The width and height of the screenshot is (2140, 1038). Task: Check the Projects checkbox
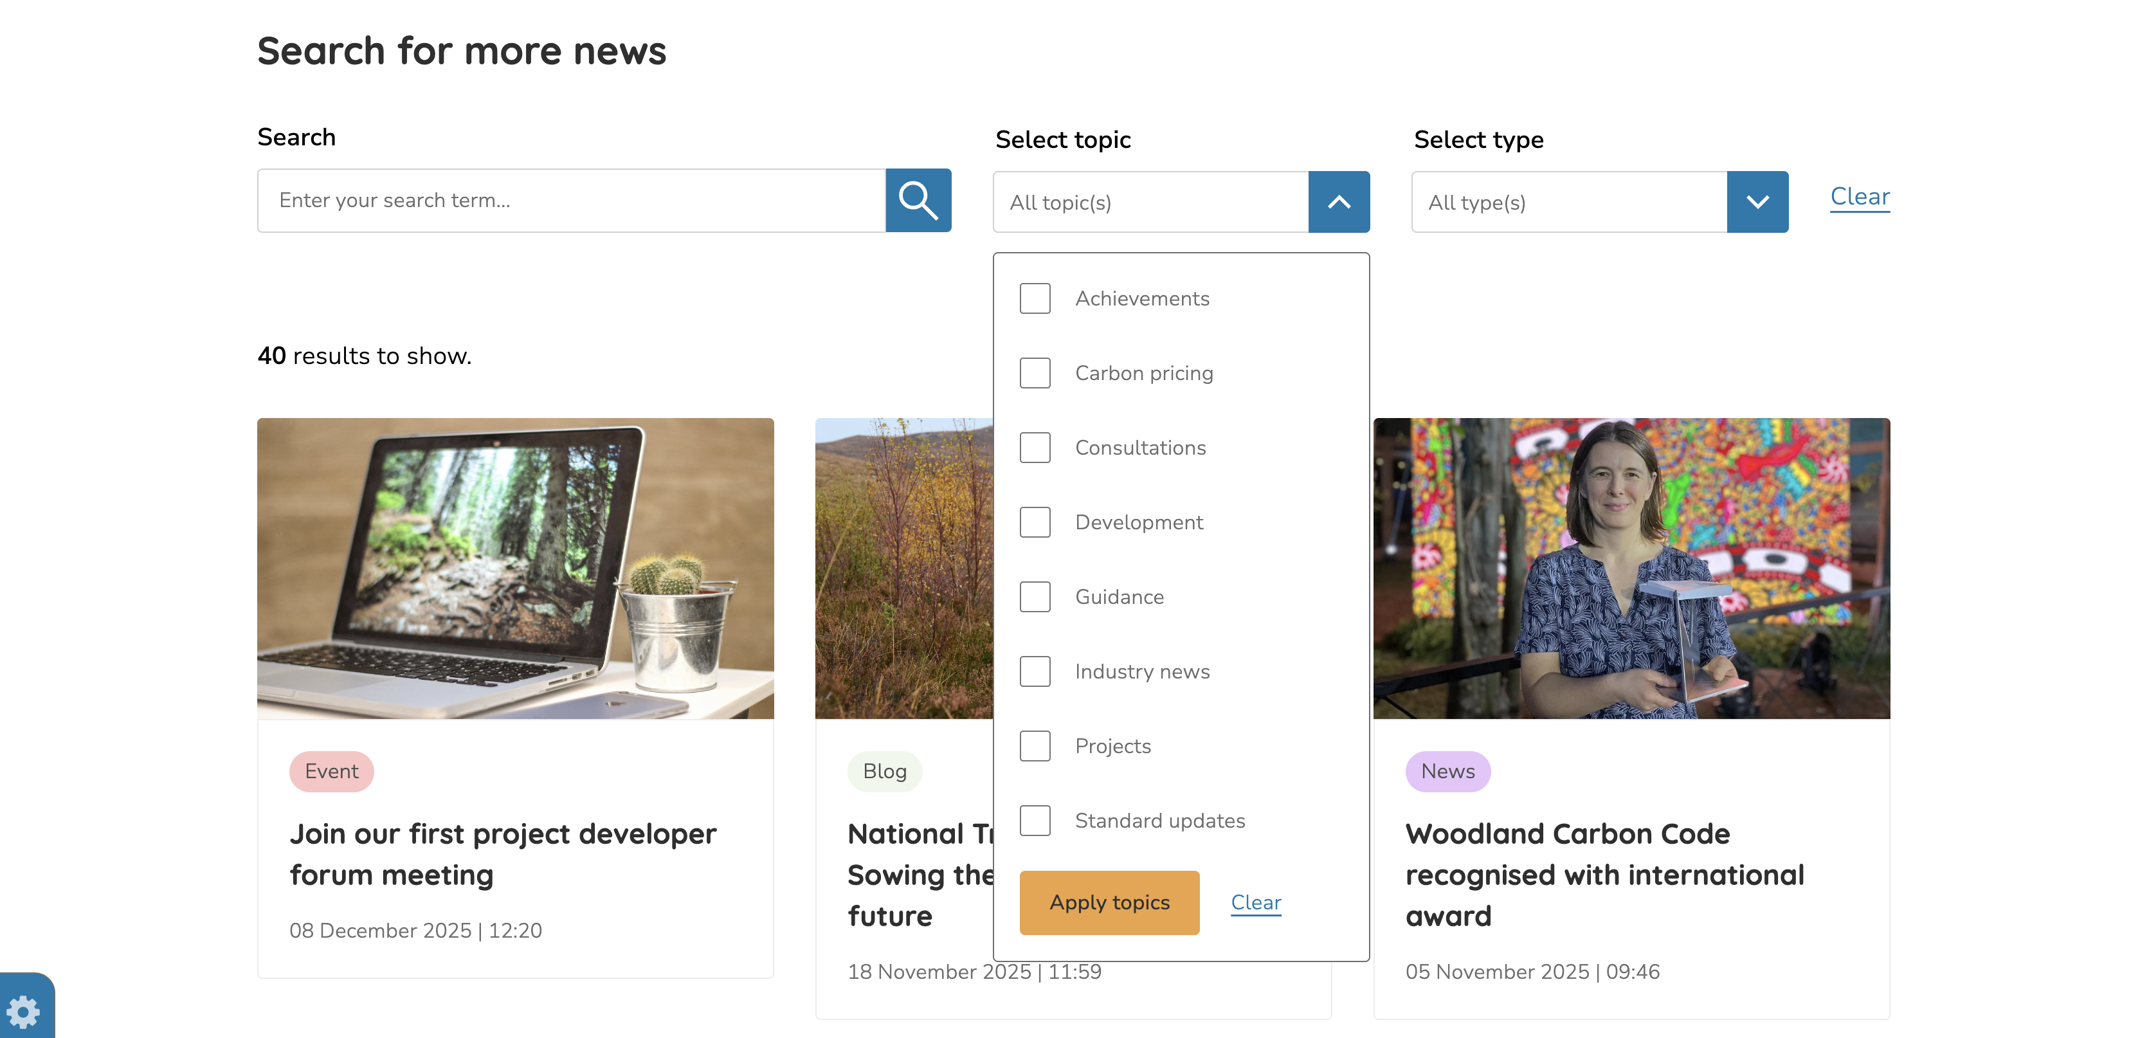tap(1035, 746)
